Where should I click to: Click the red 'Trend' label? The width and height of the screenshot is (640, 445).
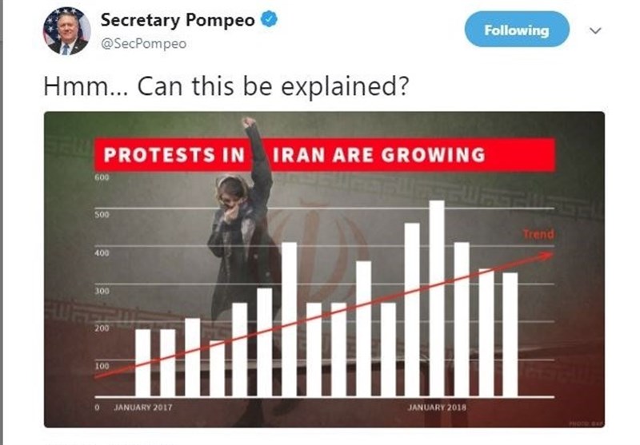(538, 235)
